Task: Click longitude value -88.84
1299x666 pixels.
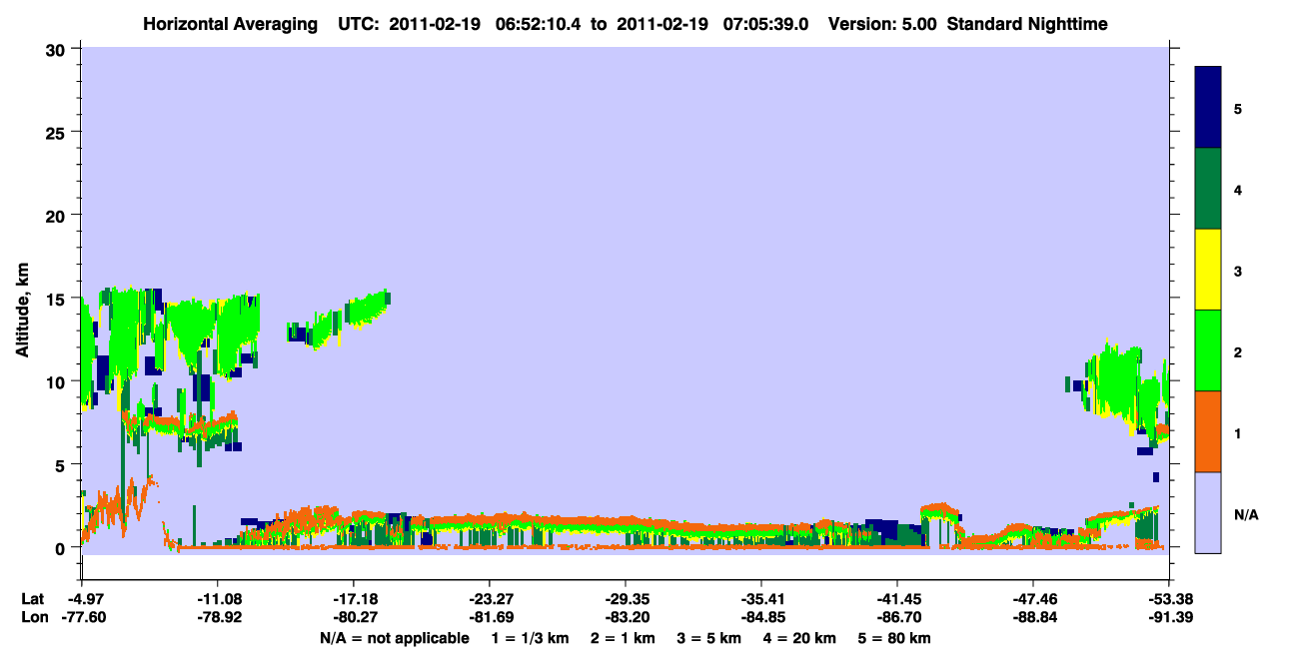Action: tap(1032, 617)
